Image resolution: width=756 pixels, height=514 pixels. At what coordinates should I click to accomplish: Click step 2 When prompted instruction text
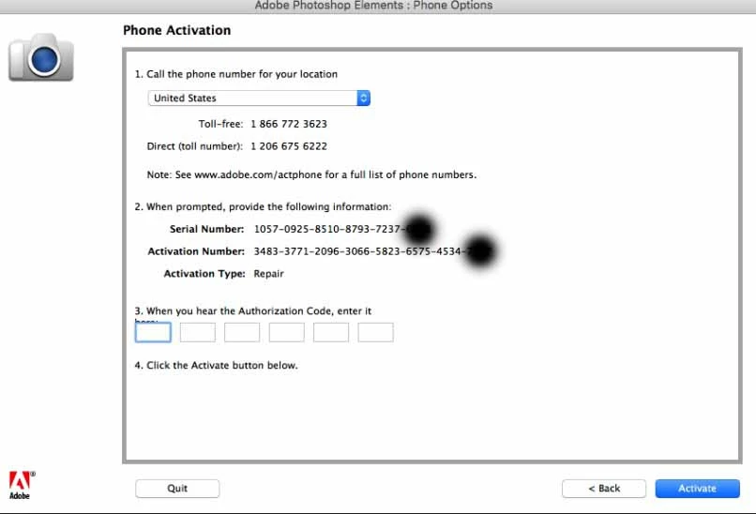click(x=263, y=207)
